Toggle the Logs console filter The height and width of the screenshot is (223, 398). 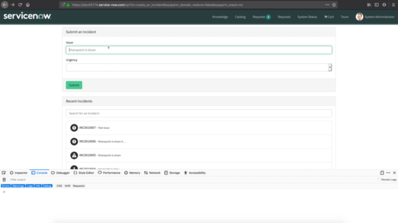pos(30,186)
